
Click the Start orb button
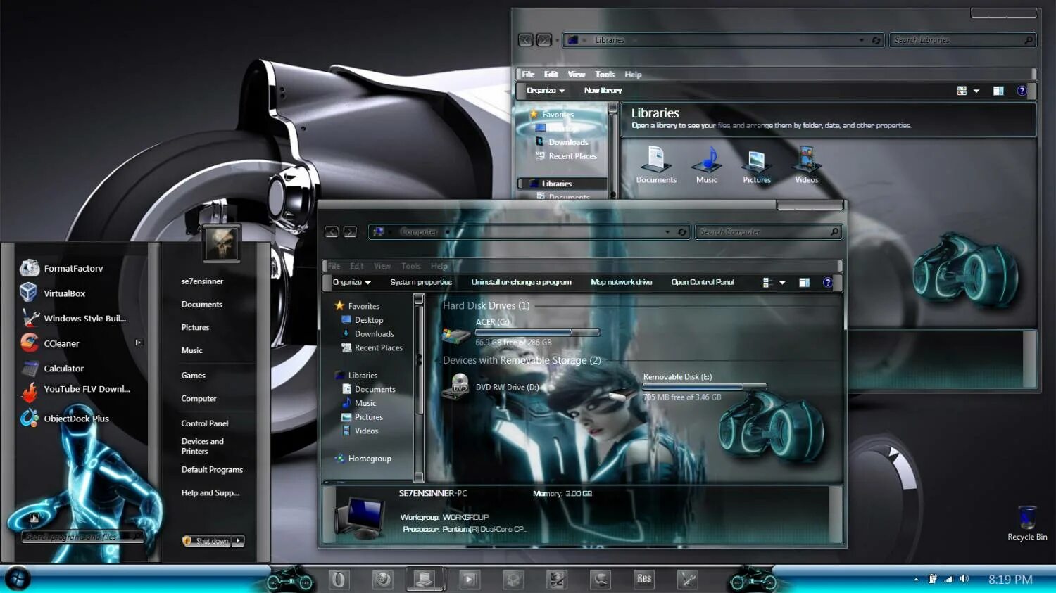18,578
